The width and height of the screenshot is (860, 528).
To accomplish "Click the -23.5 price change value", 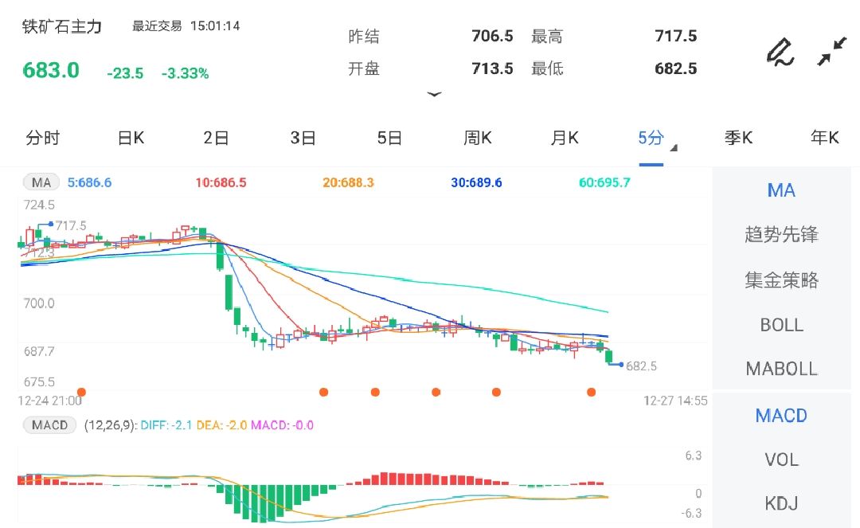I will pos(125,73).
